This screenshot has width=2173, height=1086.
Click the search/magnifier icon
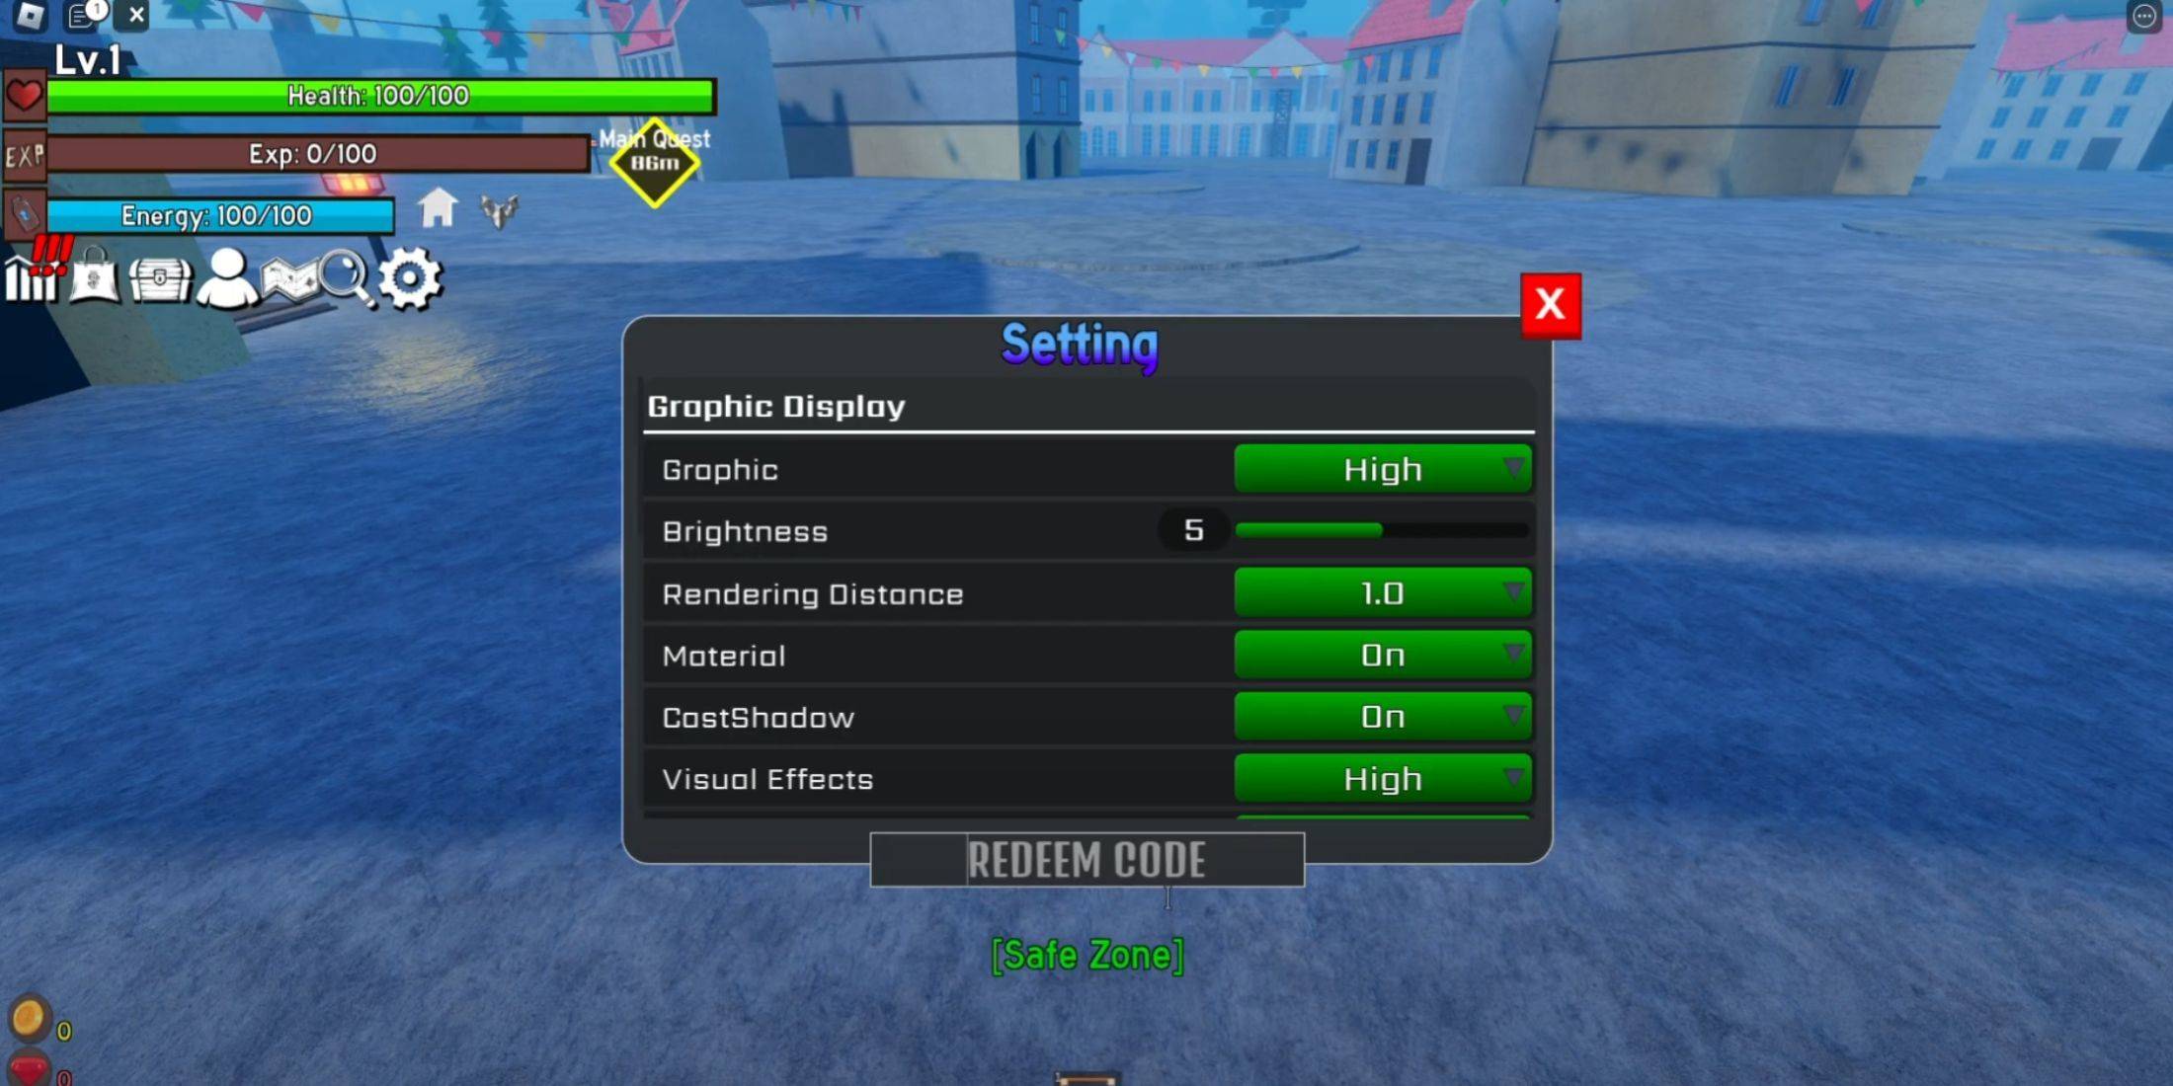pyautogui.click(x=347, y=277)
